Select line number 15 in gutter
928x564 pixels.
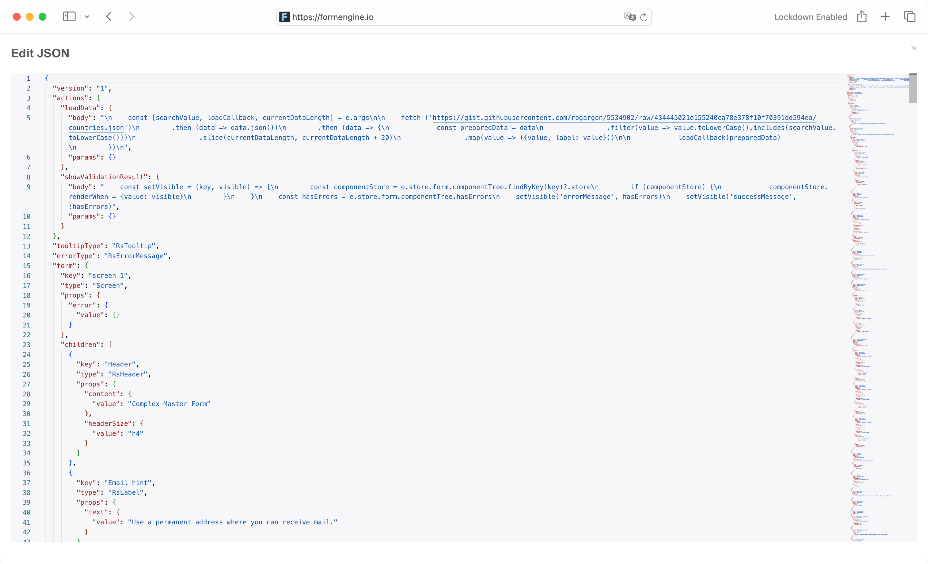(x=26, y=266)
